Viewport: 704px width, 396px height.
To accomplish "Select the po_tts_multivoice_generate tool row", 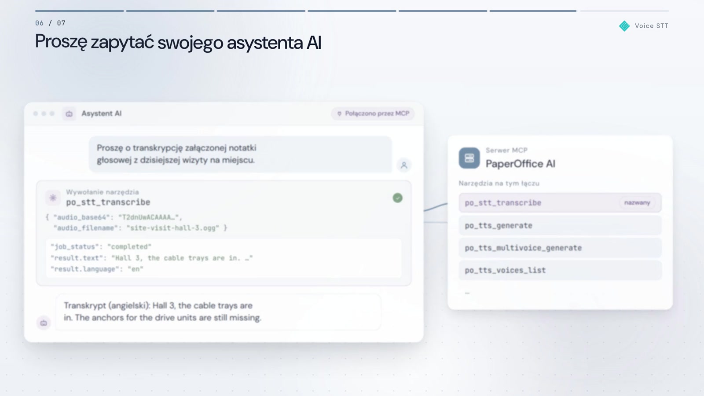I will pyautogui.click(x=560, y=248).
